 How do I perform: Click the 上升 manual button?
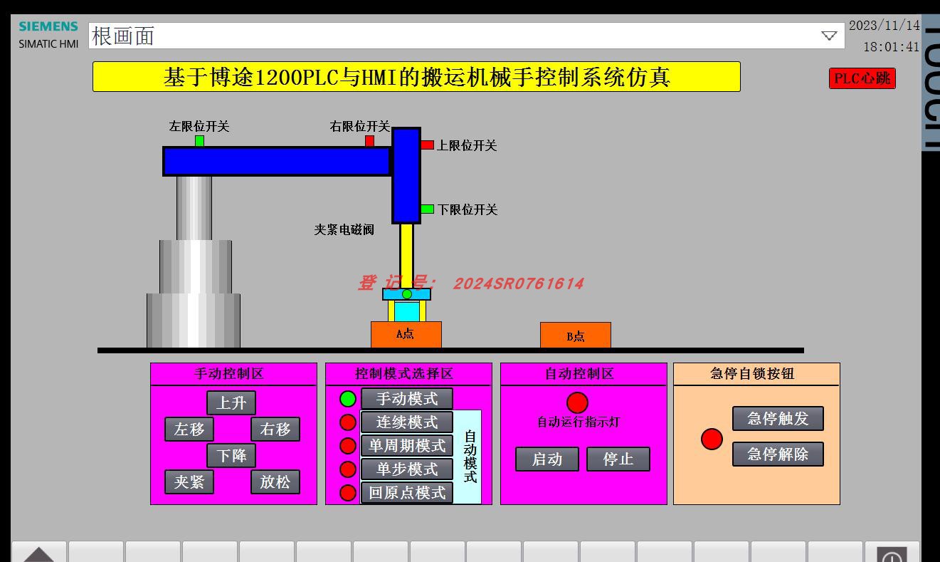231,403
